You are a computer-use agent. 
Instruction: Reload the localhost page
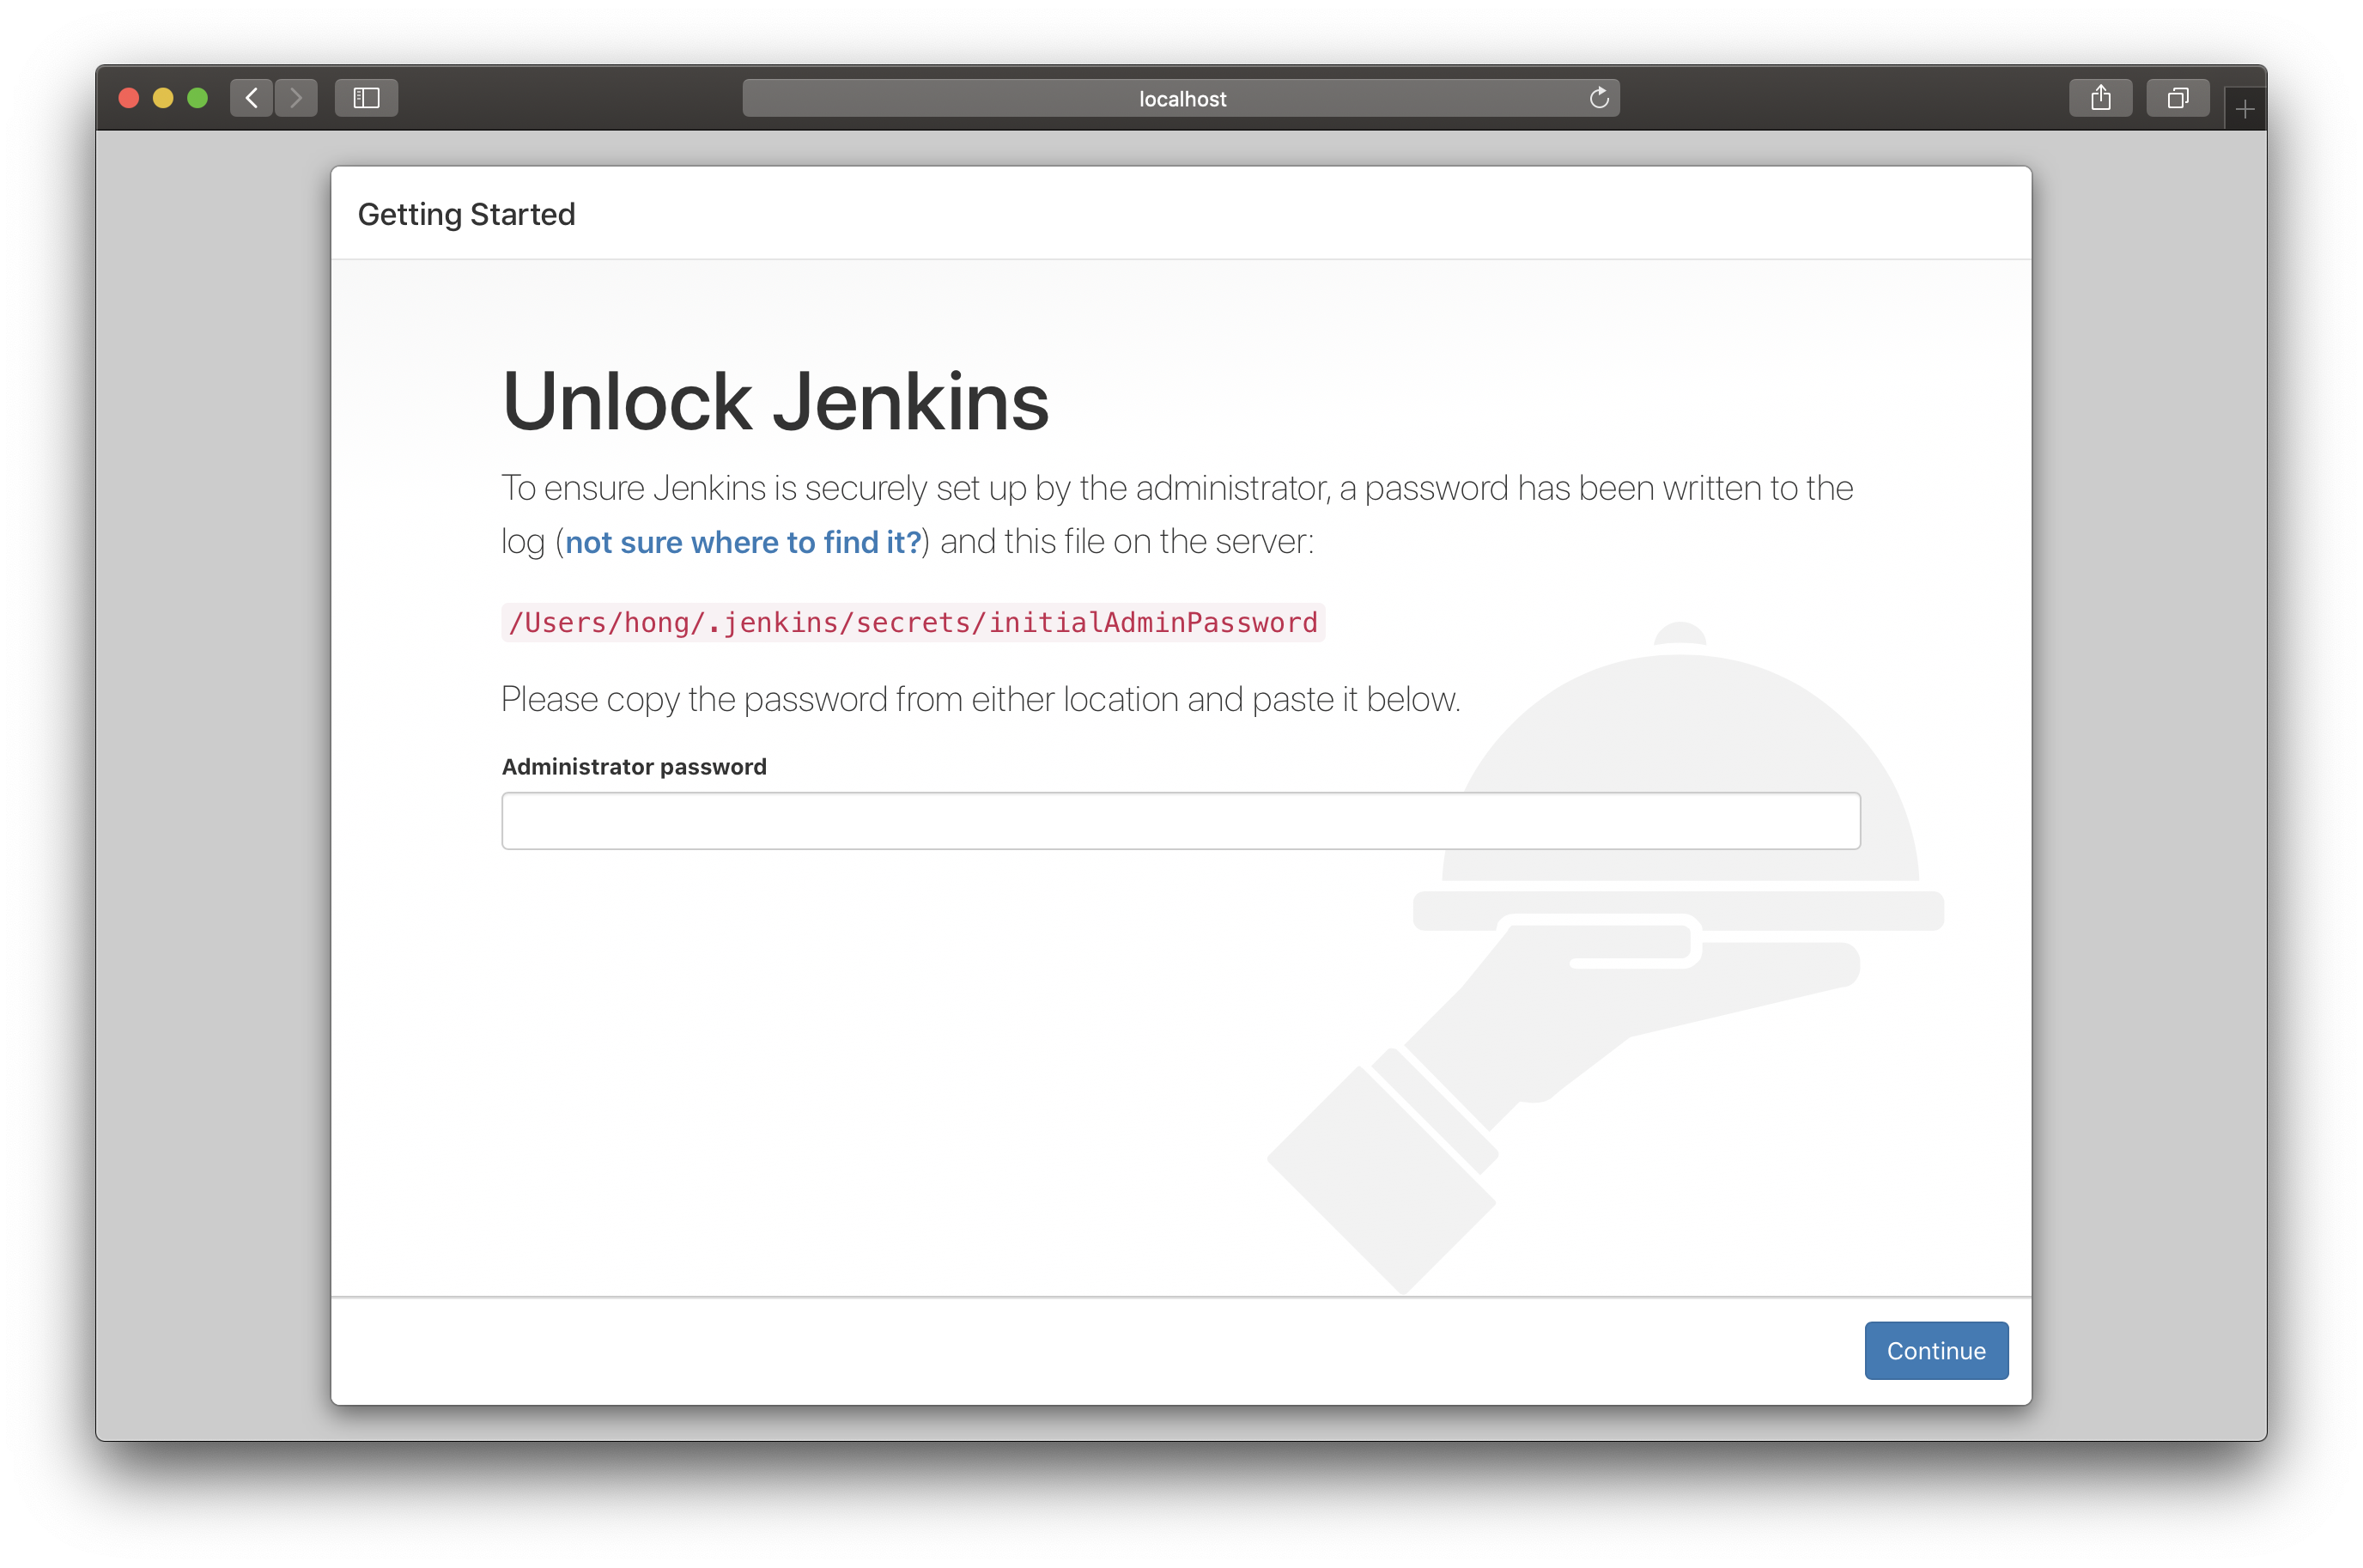[1598, 98]
